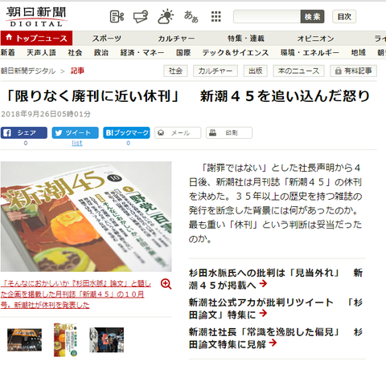Viewport: 386px width, 365px height.
Task: Click the 記事 breadcrumb text
Action: point(77,71)
